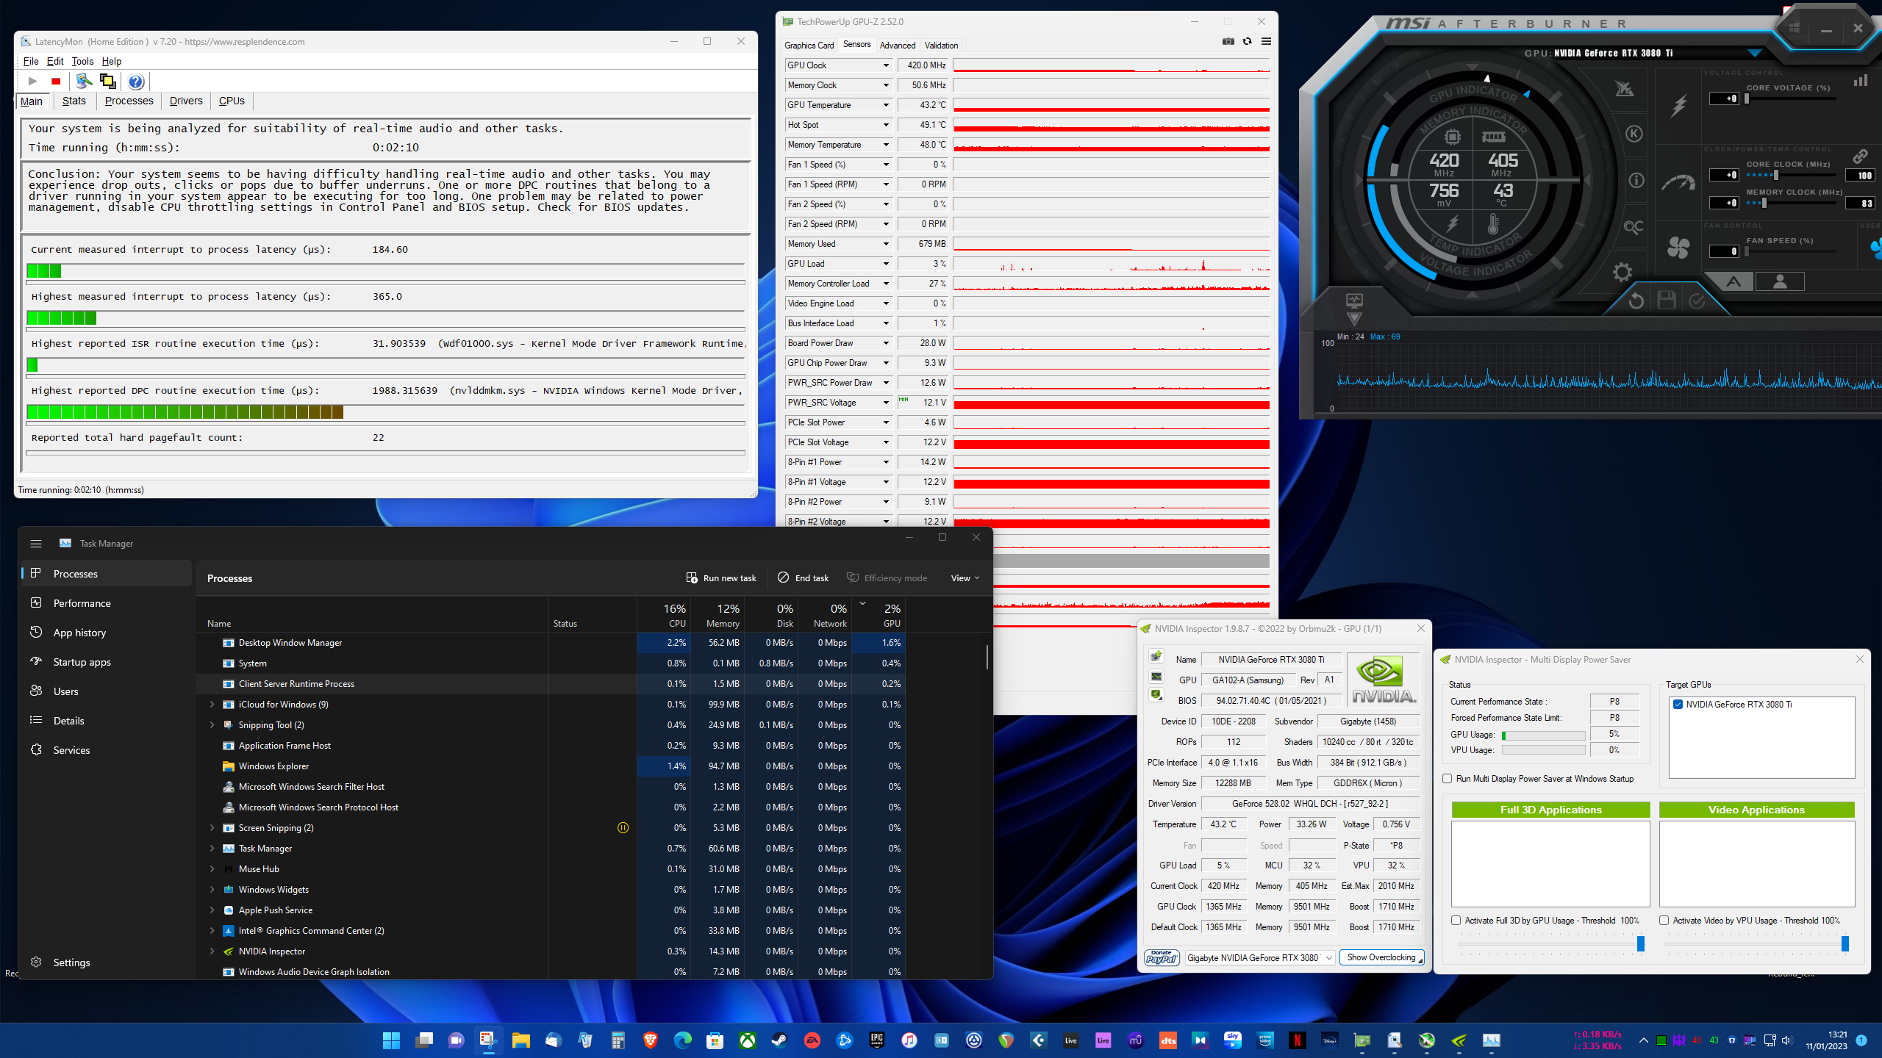1882x1058 pixels.
Task: Open the LatencyMon Tools menu
Action: (82, 62)
